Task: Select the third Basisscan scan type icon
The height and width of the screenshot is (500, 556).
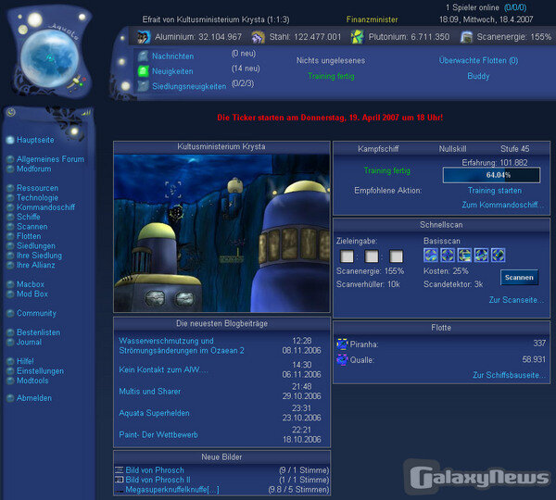Action: click(464, 256)
